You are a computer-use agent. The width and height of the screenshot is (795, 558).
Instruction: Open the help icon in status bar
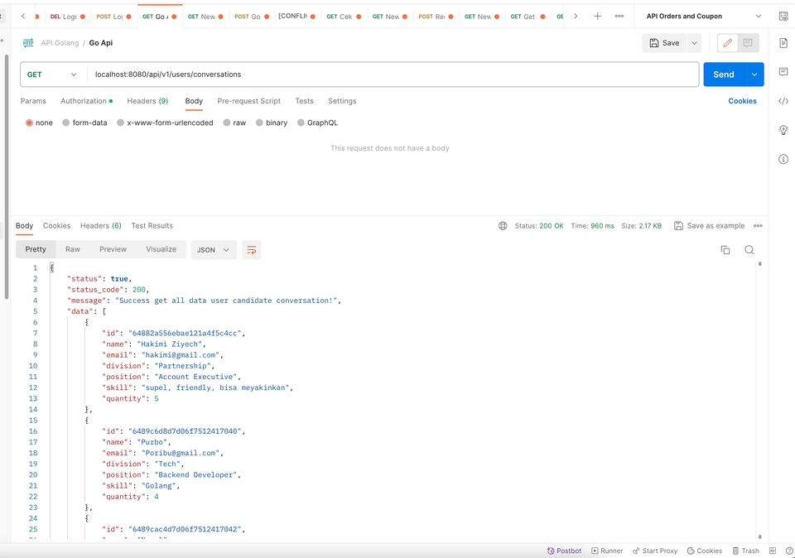coord(789,551)
